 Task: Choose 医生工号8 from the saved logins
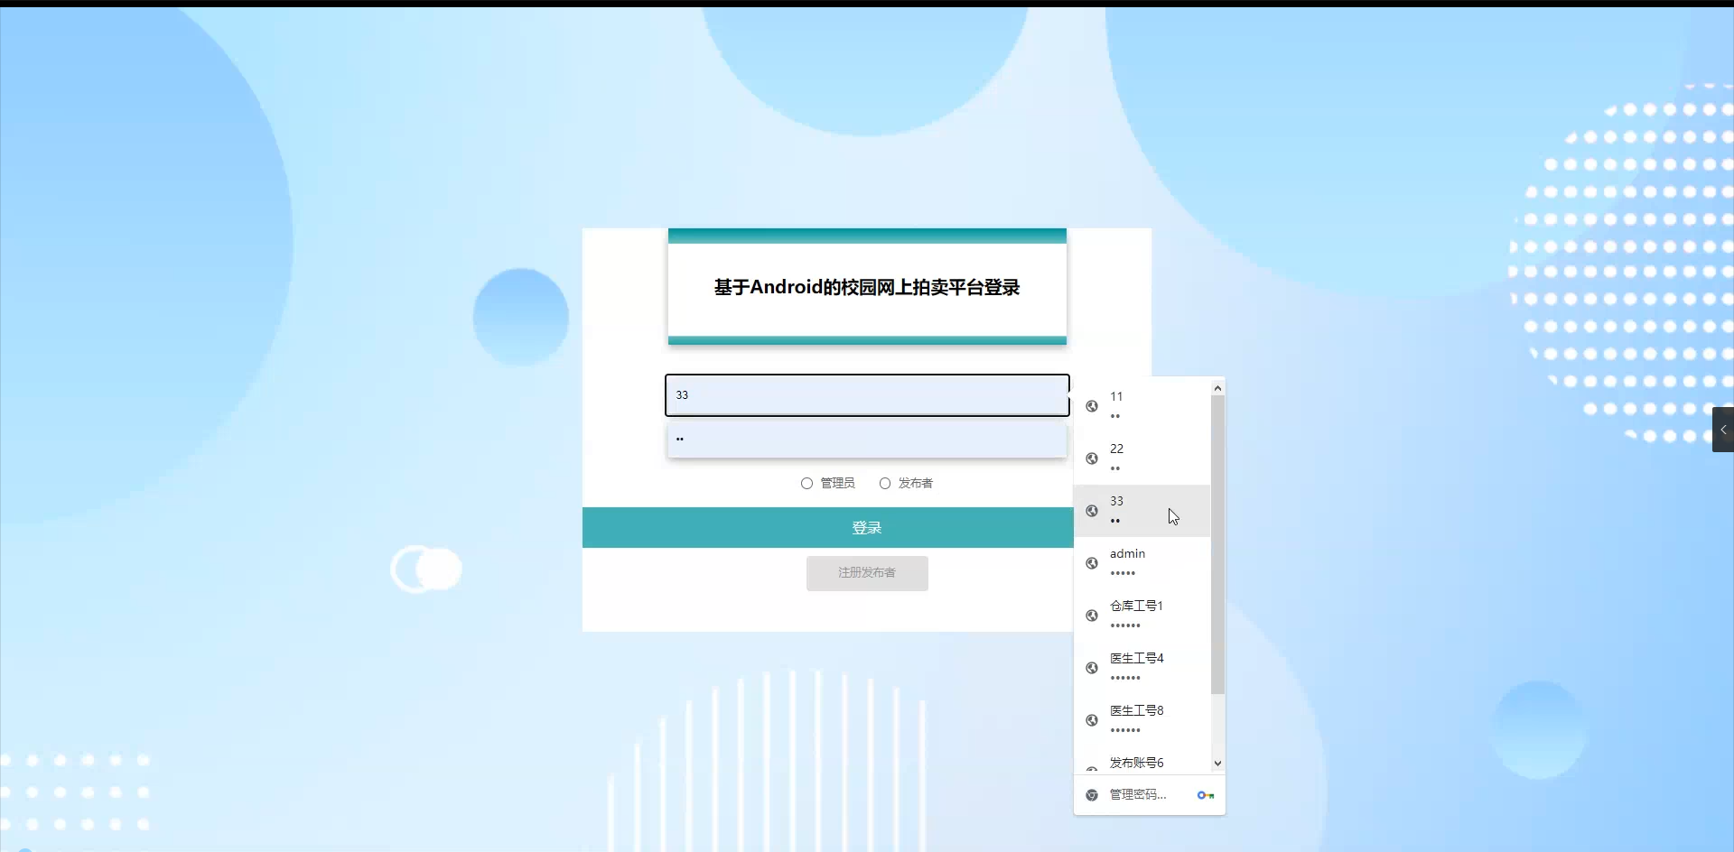[1142, 719]
